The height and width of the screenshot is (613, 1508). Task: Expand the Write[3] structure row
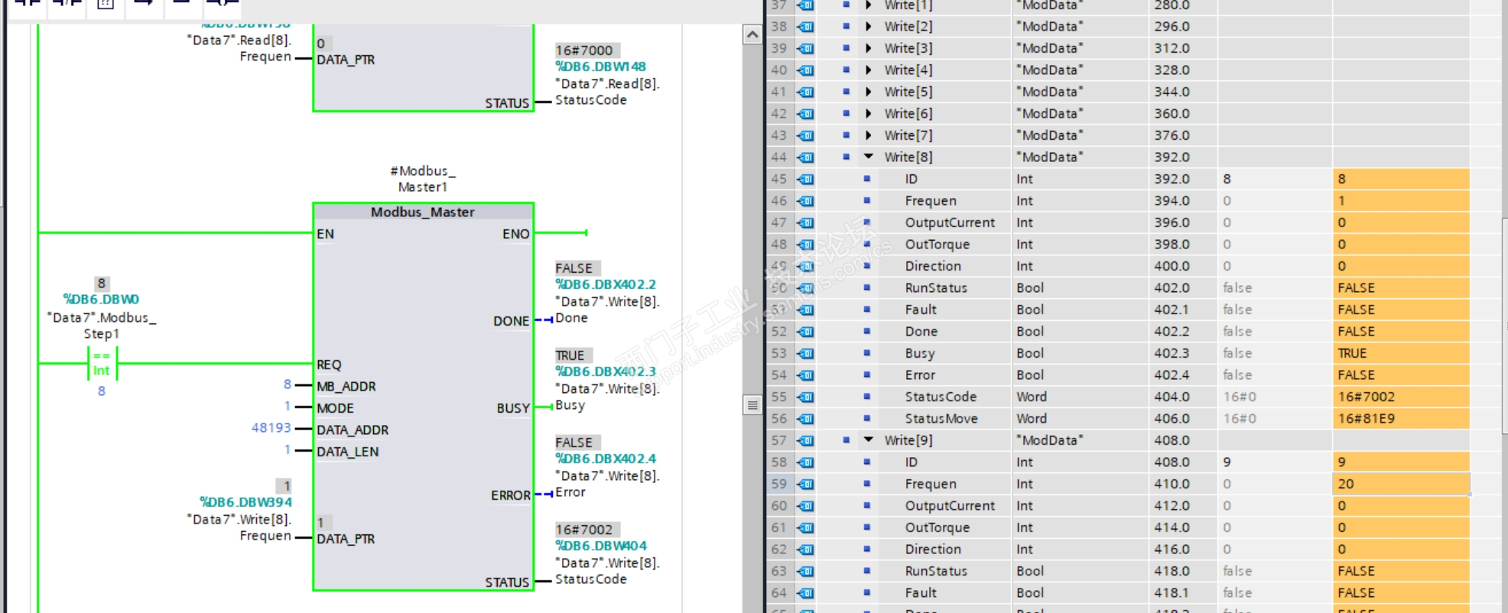[869, 48]
